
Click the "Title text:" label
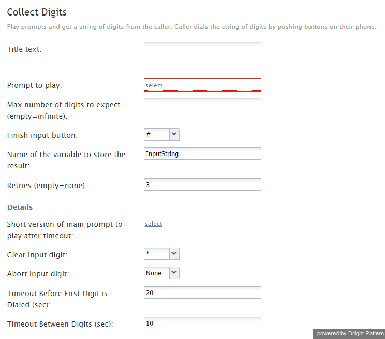(x=24, y=49)
